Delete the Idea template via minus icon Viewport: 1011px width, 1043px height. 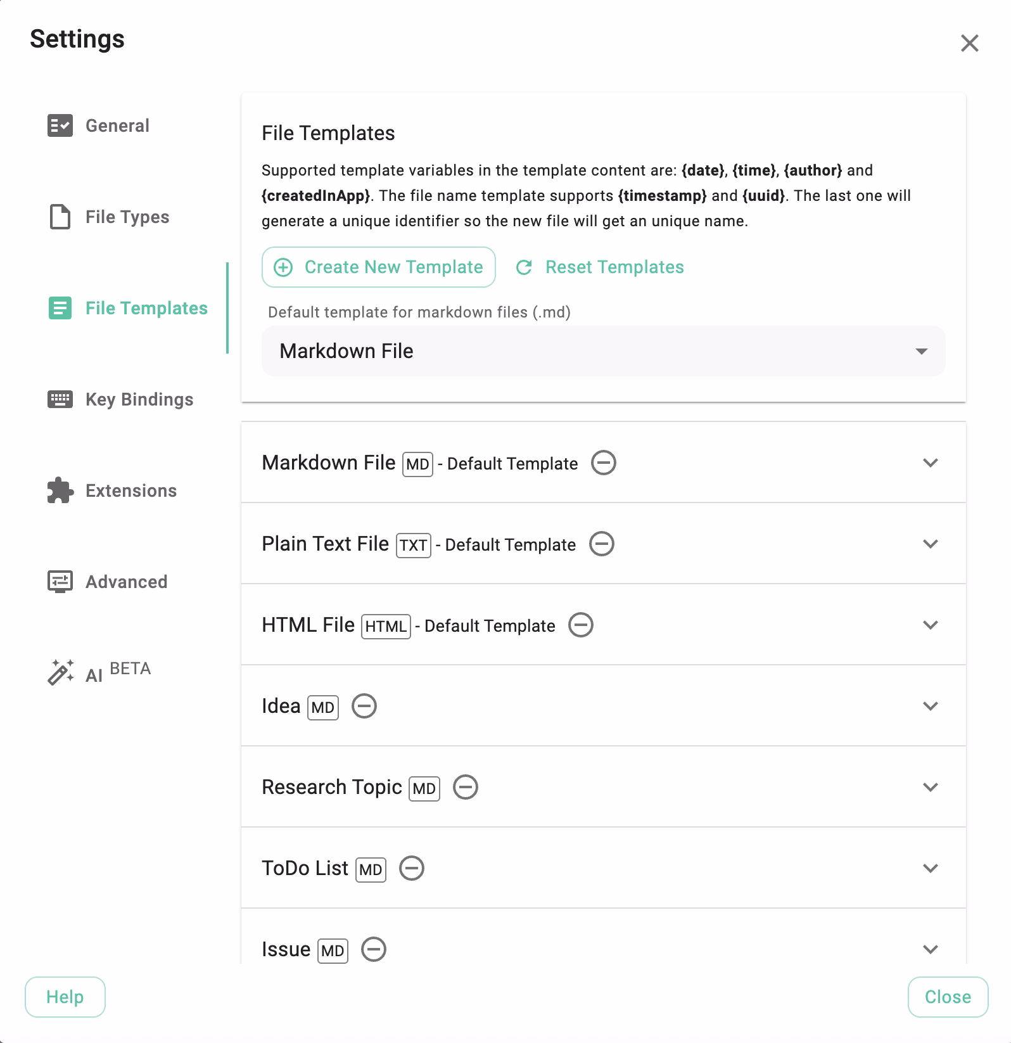coord(364,707)
